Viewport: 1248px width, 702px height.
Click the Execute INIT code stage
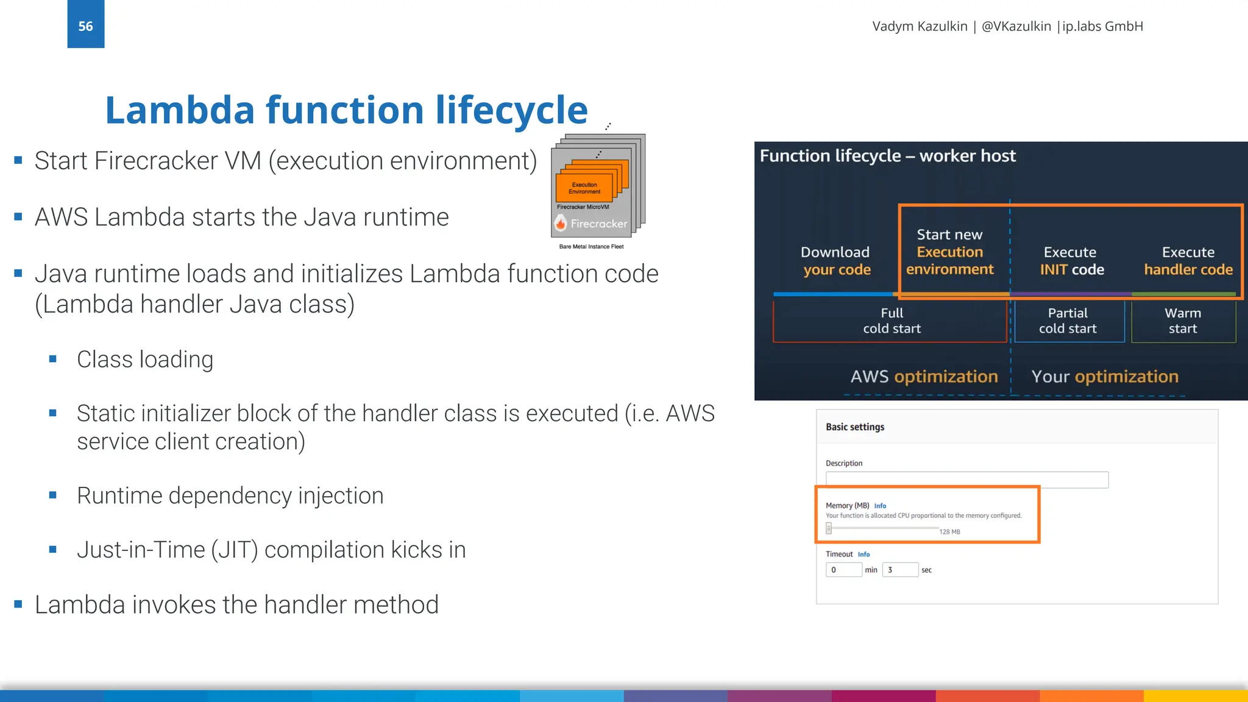pos(1071,261)
